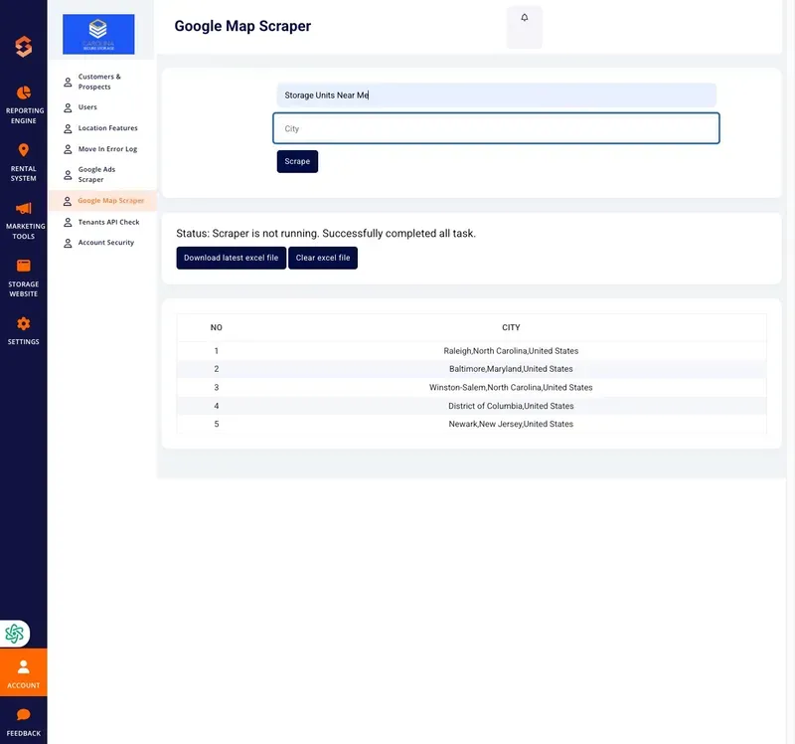This screenshot has height=744, width=795.
Task: Click the Google Map Scraper page heading
Action: tap(242, 26)
